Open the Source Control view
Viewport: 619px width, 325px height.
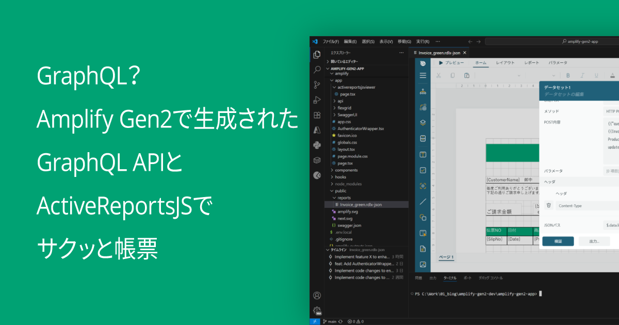pos(317,85)
